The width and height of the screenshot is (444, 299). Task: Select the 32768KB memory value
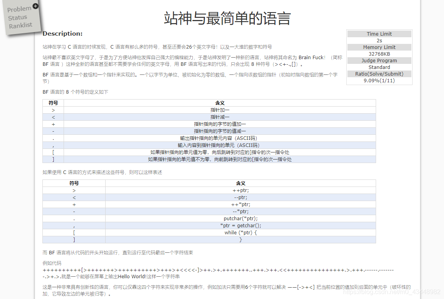pyautogui.click(x=379, y=54)
